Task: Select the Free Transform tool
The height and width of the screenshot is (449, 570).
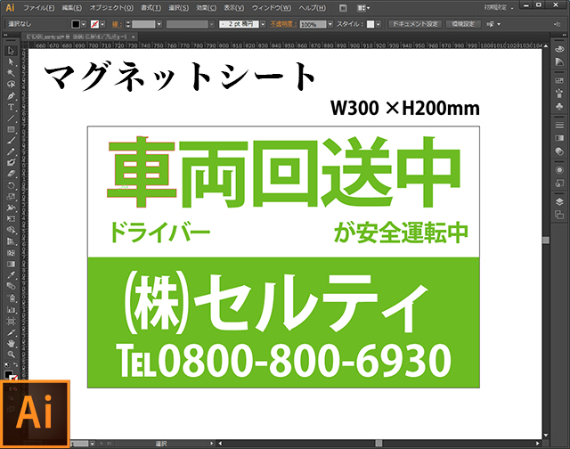Action: (11, 219)
